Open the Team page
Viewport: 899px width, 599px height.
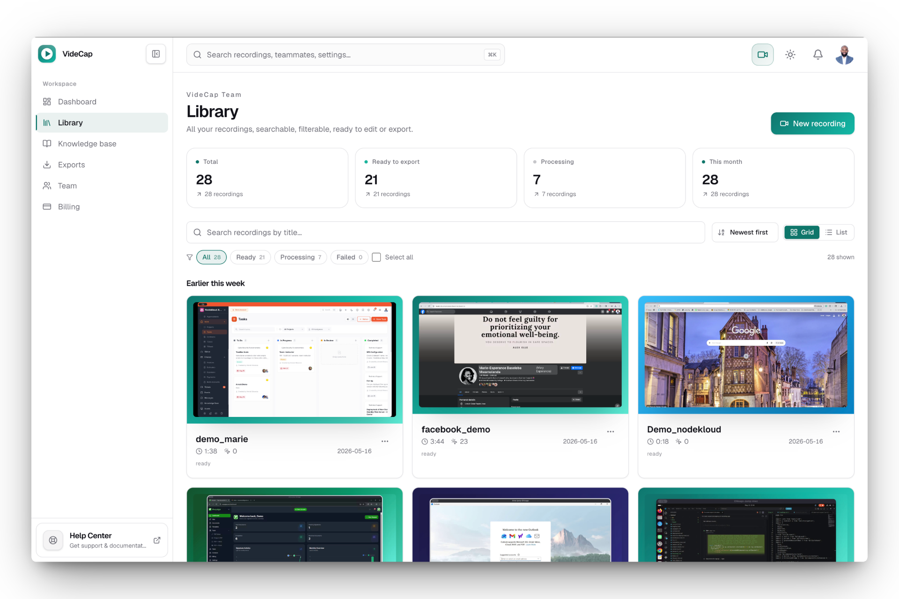(102, 186)
